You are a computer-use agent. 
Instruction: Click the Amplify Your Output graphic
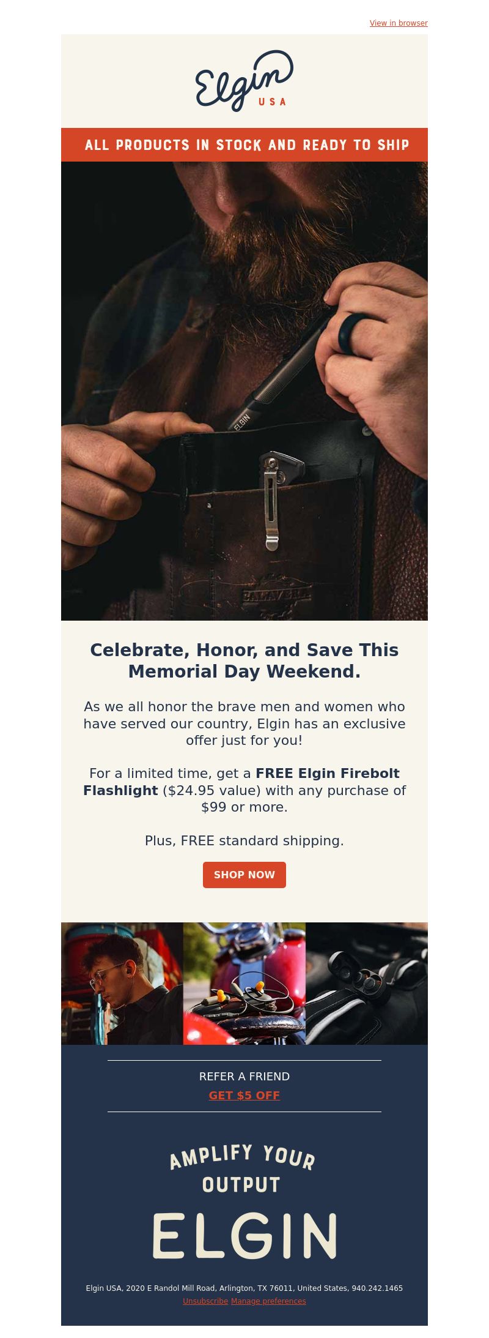tap(243, 1169)
